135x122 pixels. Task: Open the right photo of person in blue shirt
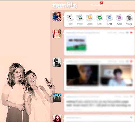pyautogui.click(x=116, y=75)
